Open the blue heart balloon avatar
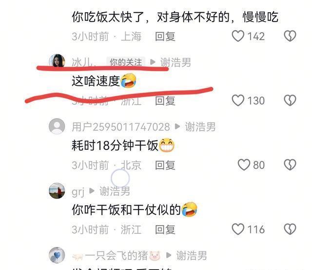The image size is (312, 270). point(57,255)
